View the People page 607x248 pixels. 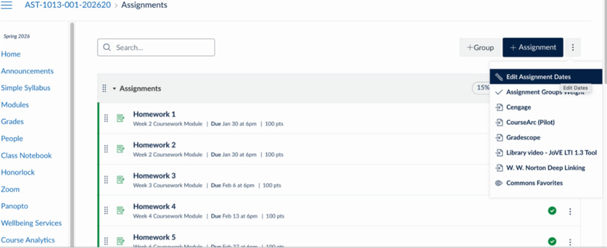coord(12,139)
